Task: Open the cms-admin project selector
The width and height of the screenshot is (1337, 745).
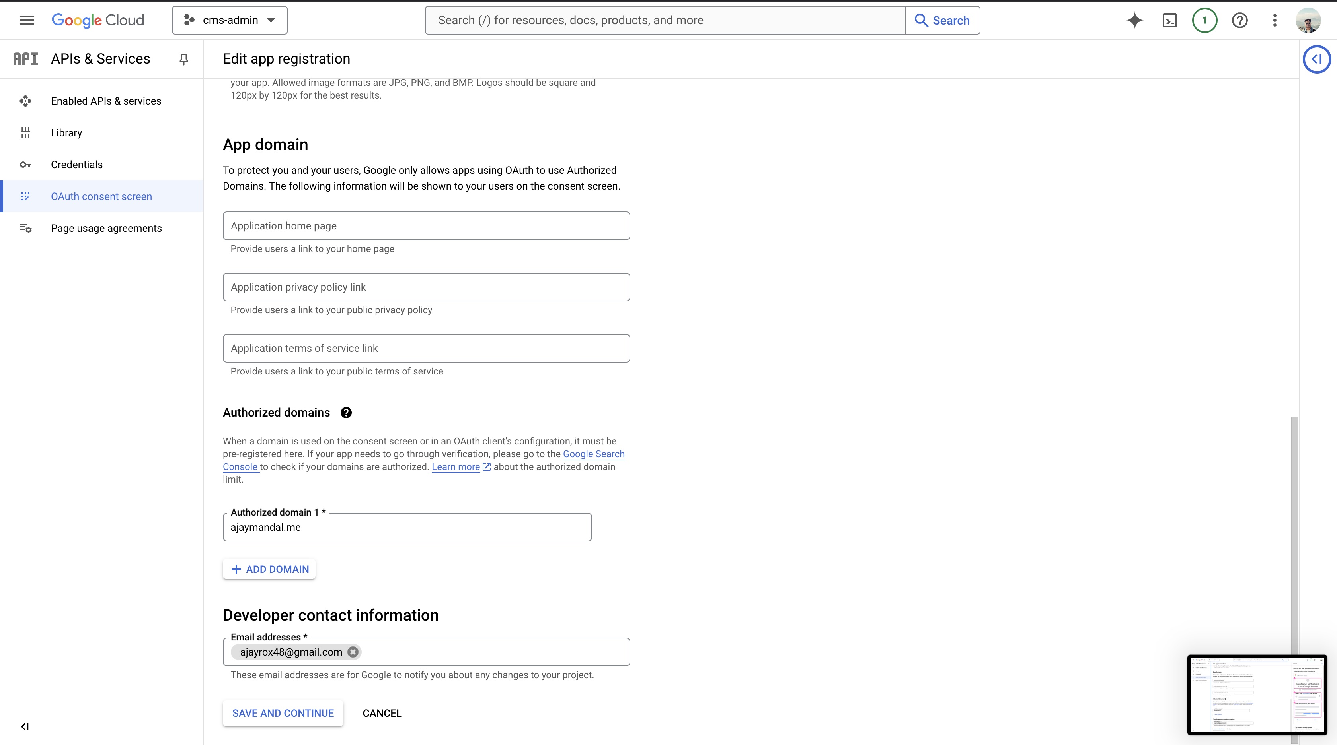Action: click(x=229, y=20)
